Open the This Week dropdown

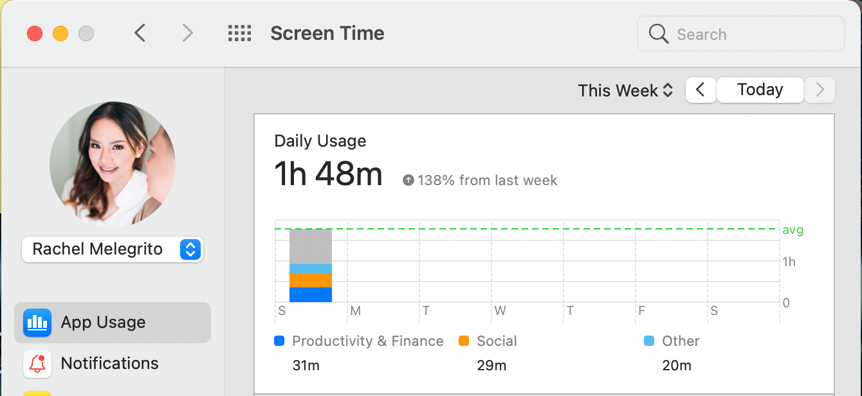[624, 90]
